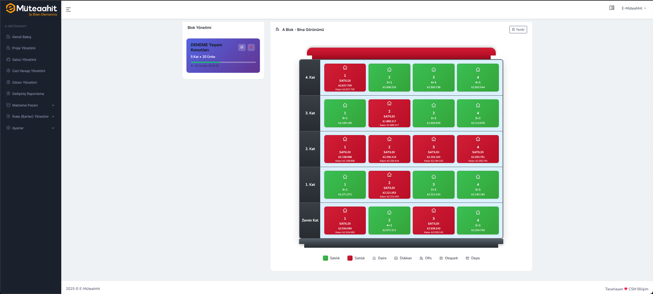The height and width of the screenshot is (294, 653).
Task: Click the Yazdır print button
Action: tap(518, 30)
